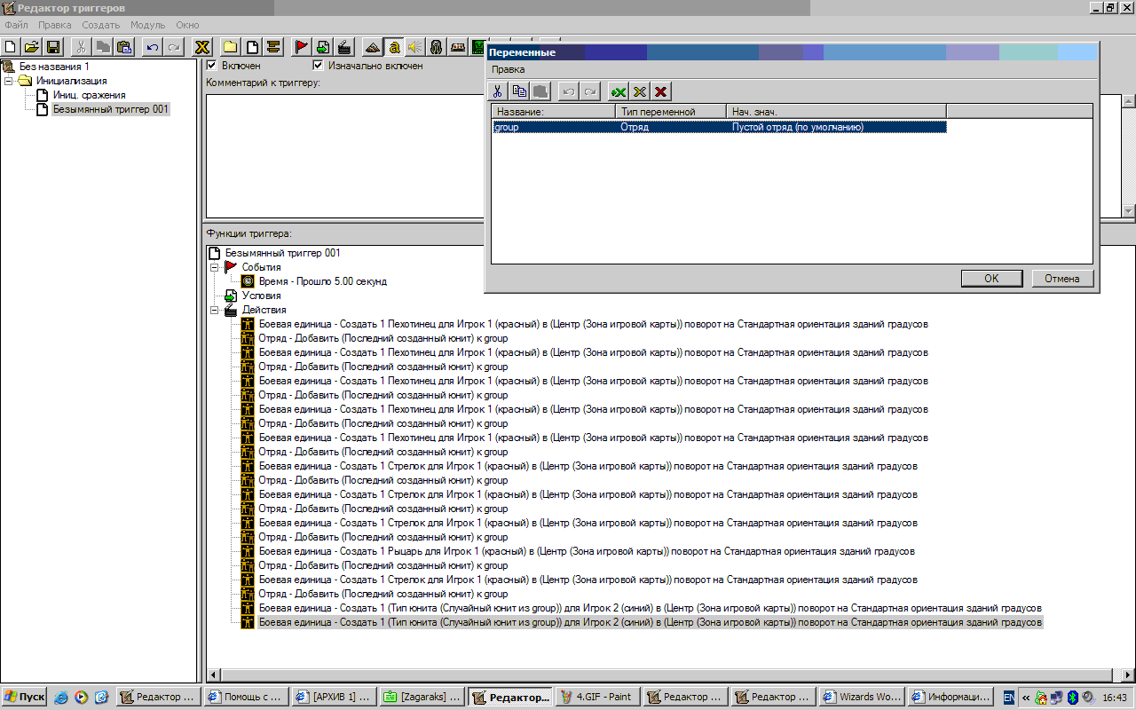Collapse the События node

click(214, 267)
